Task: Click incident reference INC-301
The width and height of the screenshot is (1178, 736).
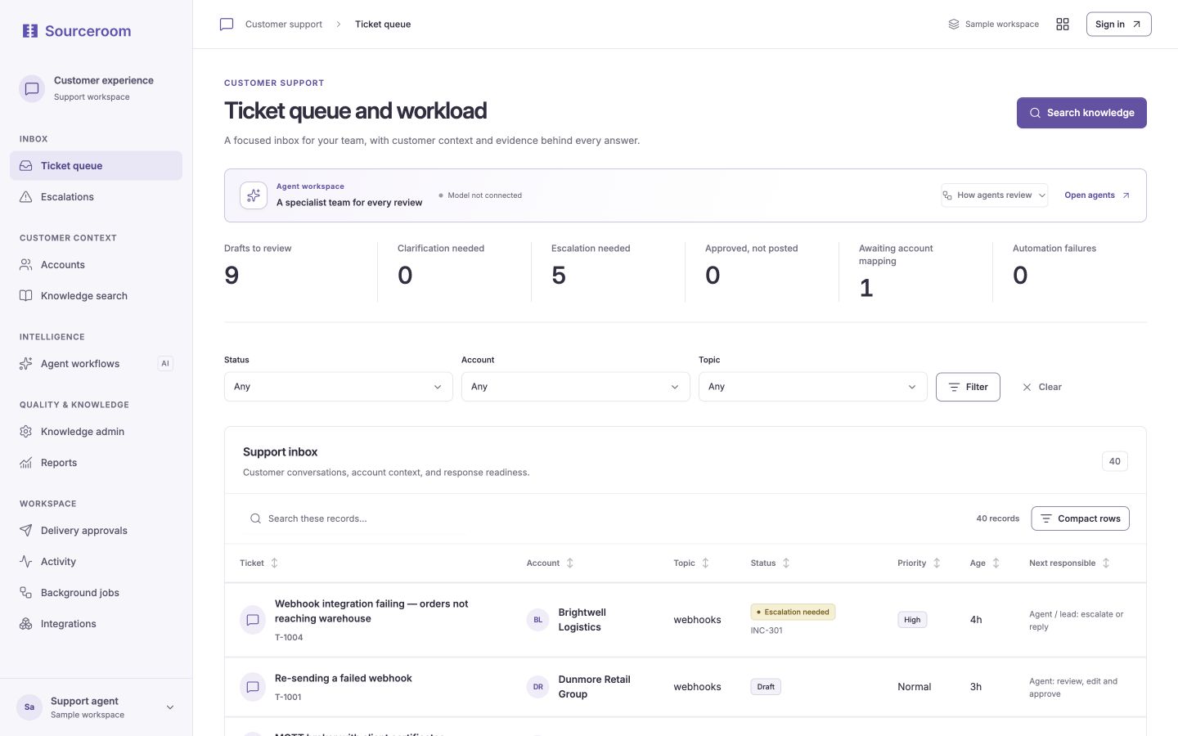Action: [x=767, y=631]
